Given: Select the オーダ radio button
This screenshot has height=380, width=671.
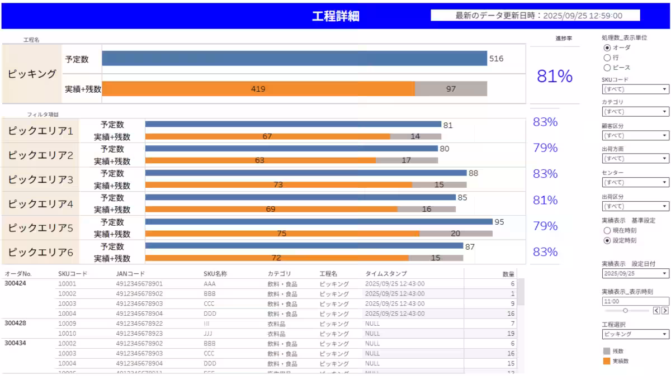Looking at the screenshot, I should coord(607,47).
